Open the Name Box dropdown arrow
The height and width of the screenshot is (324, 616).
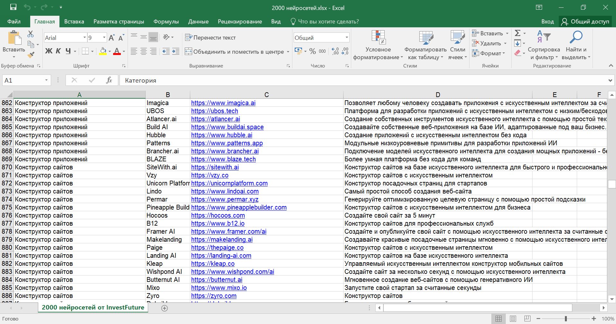(46, 80)
